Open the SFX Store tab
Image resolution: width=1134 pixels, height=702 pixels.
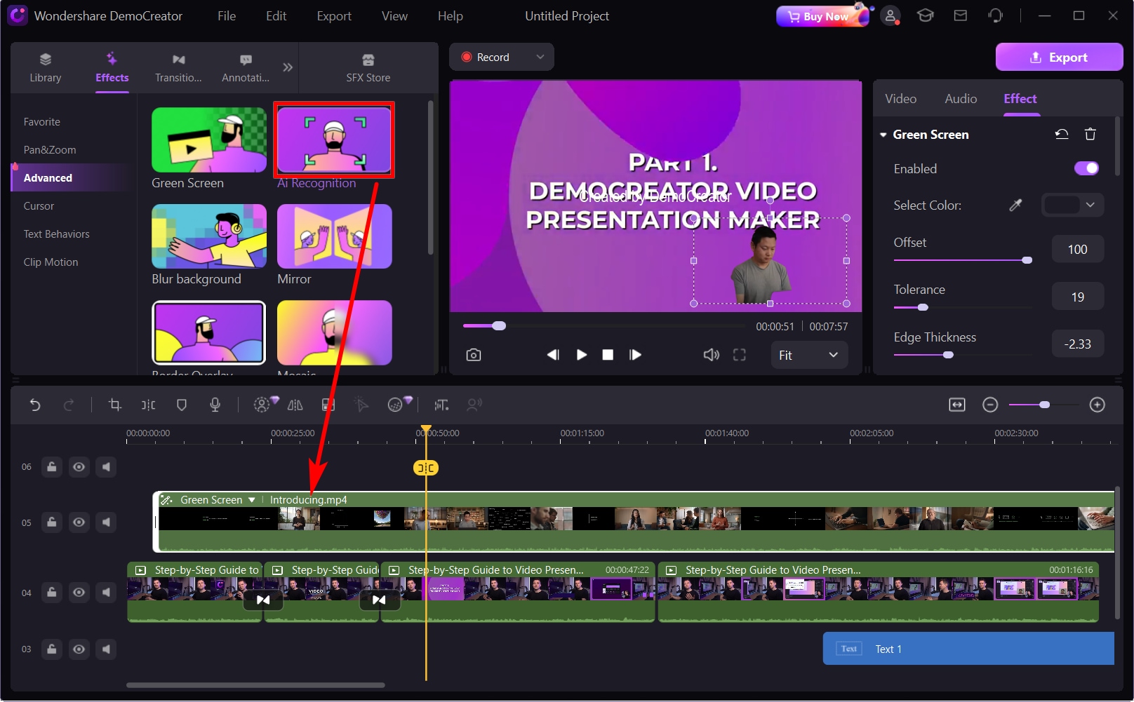[x=368, y=67]
